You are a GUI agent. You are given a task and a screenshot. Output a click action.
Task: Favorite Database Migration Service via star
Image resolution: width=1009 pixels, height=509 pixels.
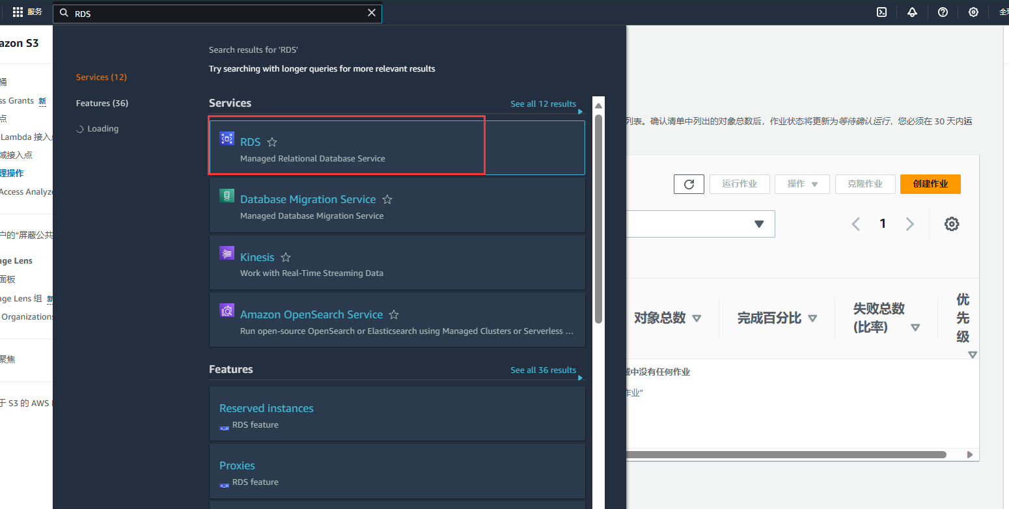[387, 199]
